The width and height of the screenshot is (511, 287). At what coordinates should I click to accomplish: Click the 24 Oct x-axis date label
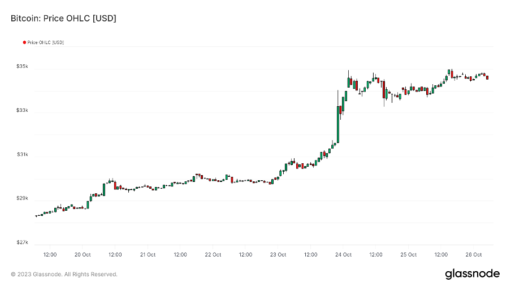(343, 255)
